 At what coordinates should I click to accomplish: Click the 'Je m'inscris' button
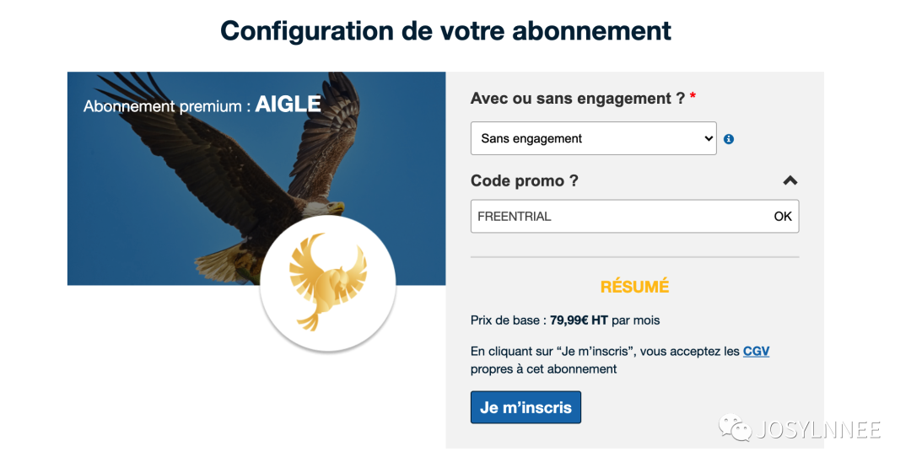click(526, 407)
